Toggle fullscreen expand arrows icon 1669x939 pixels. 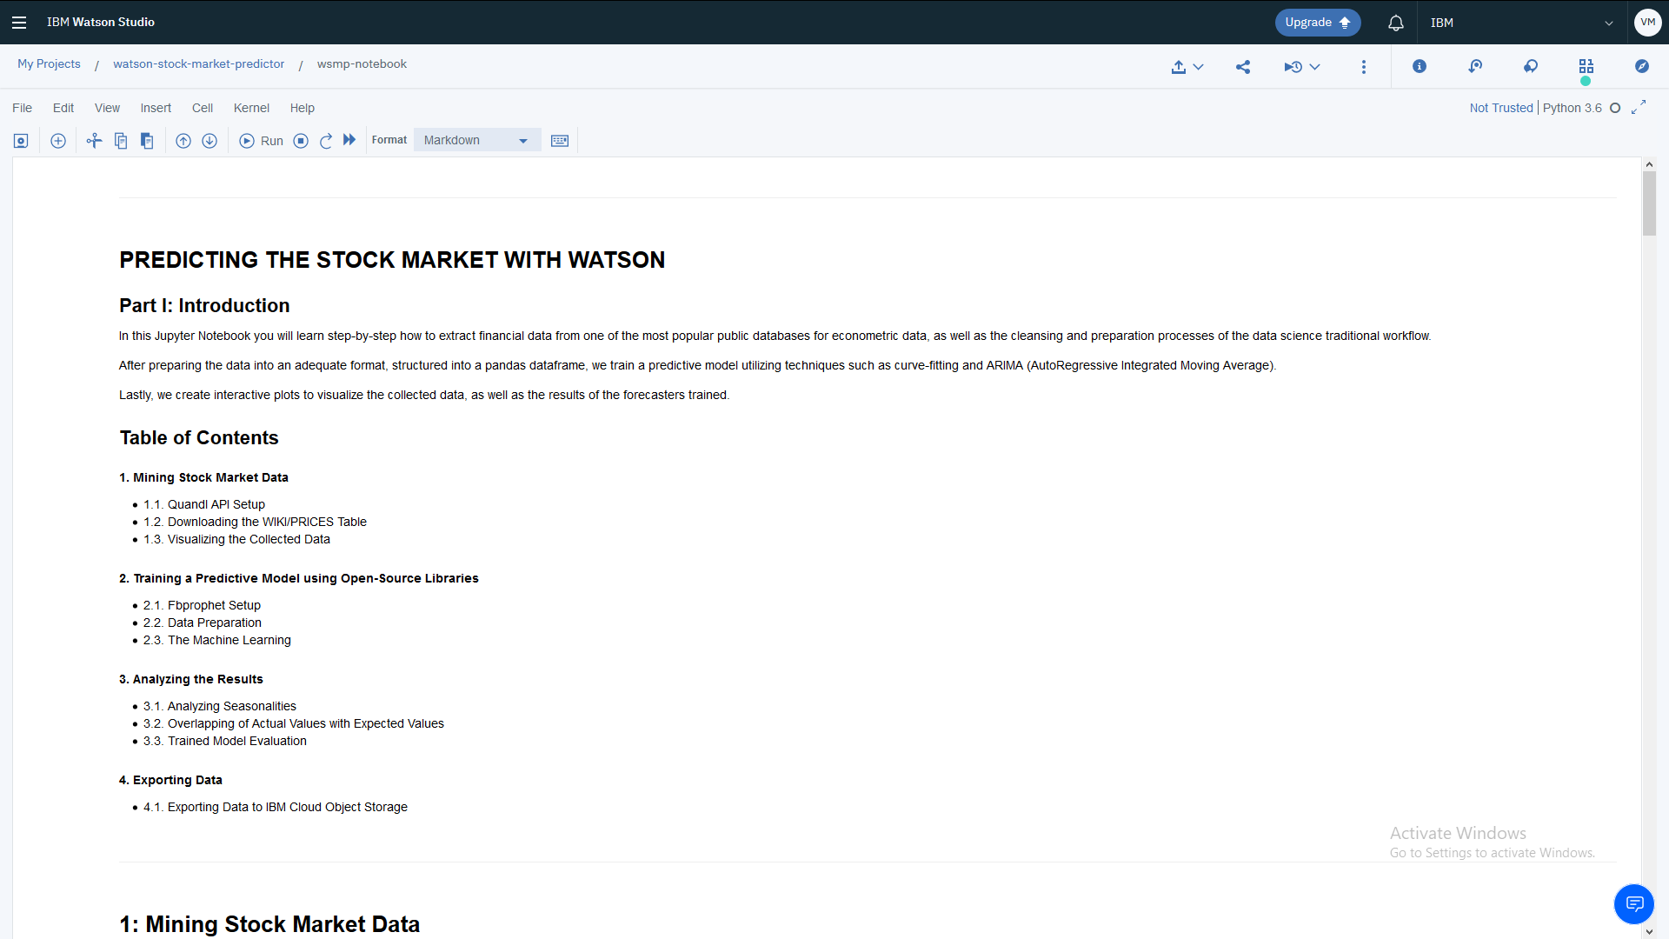1639,107
